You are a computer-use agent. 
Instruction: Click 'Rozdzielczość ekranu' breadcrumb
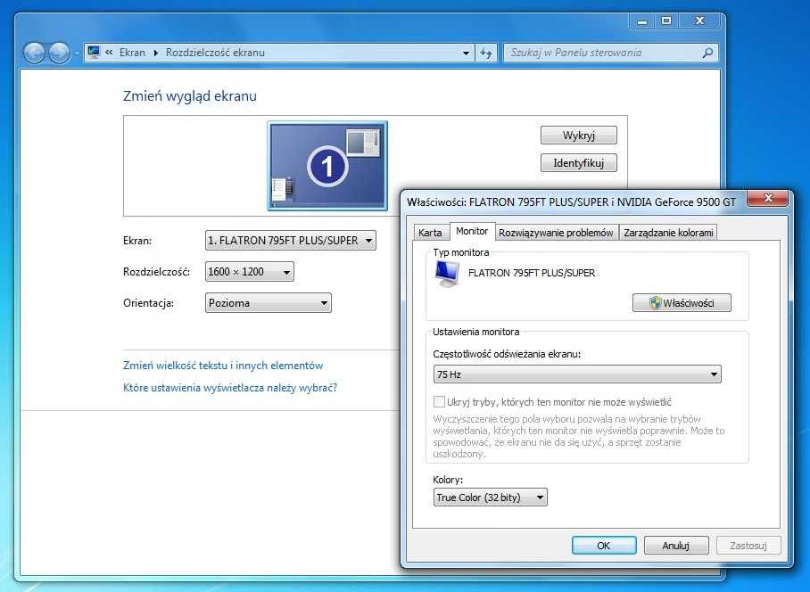click(215, 53)
